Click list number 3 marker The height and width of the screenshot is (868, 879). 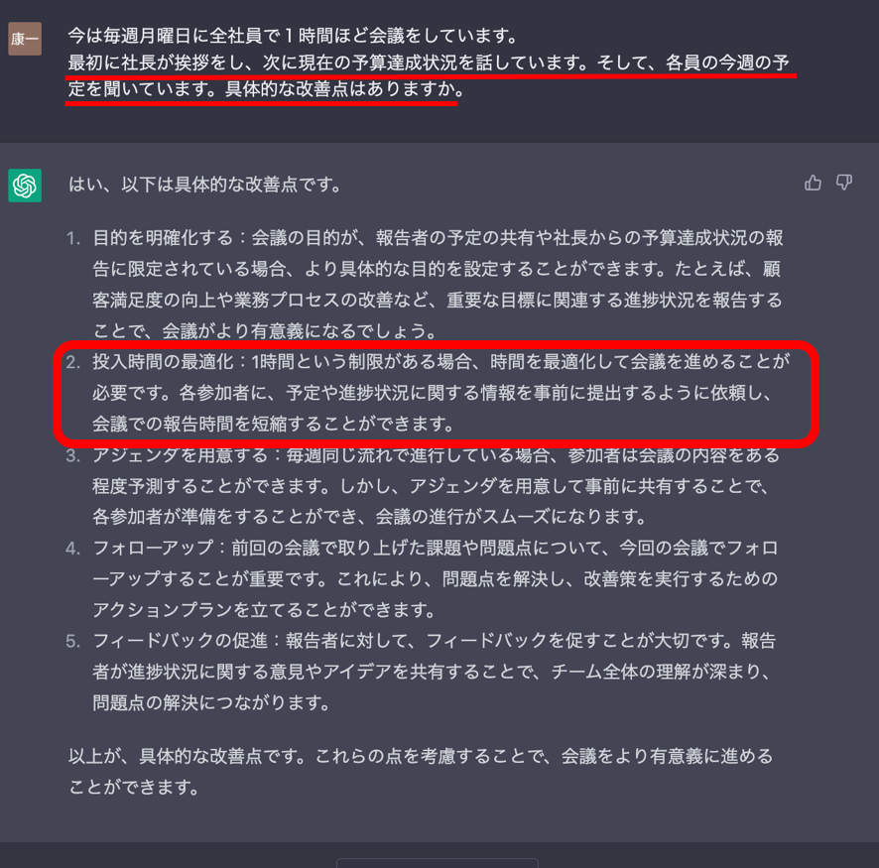pyautogui.click(x=72, y=455)
